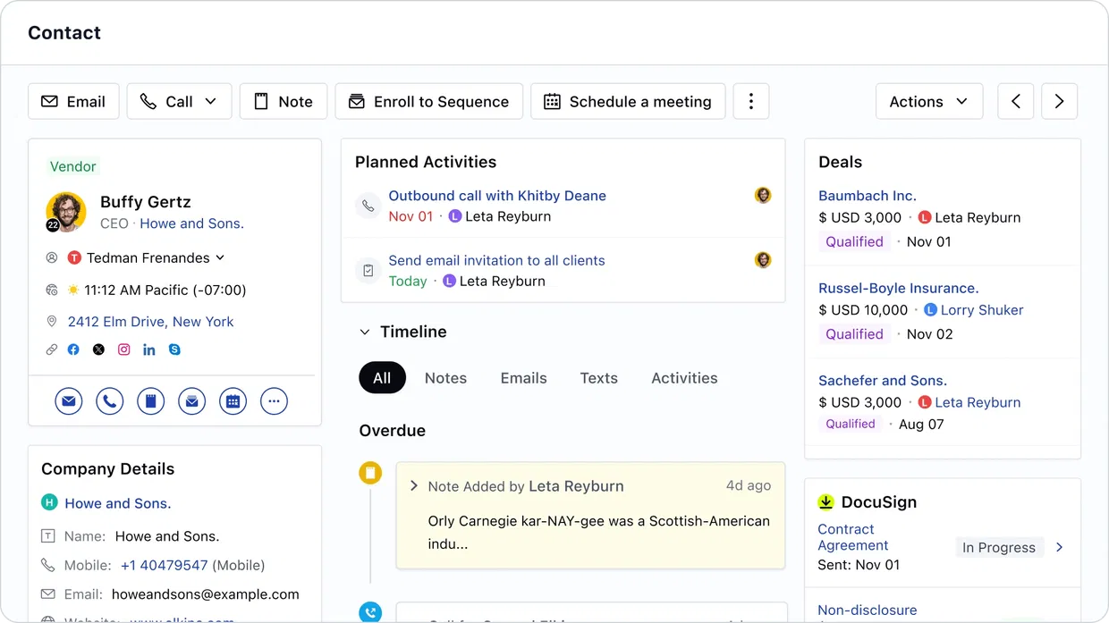Open the vertical three-dot toolbar menu
This screenshot has height=623, width=1109.
(x=750, y=101)
